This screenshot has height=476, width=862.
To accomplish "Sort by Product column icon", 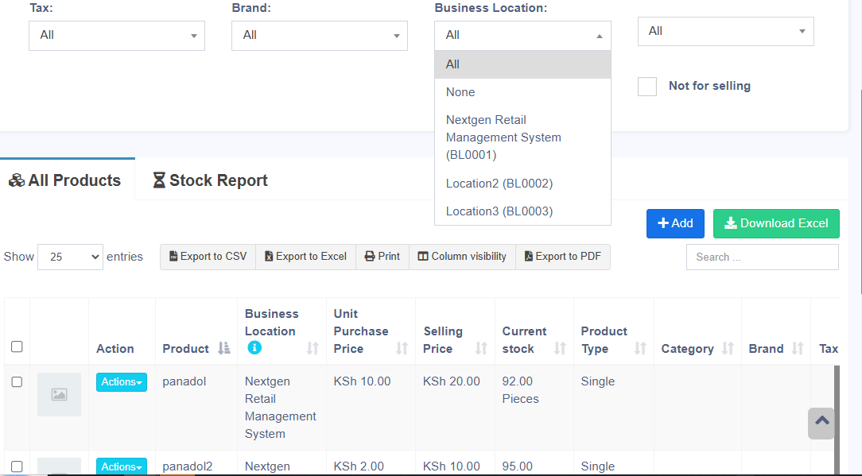I will [223, 349].
